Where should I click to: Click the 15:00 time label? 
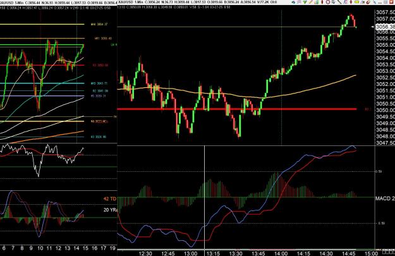pos(372,253)
